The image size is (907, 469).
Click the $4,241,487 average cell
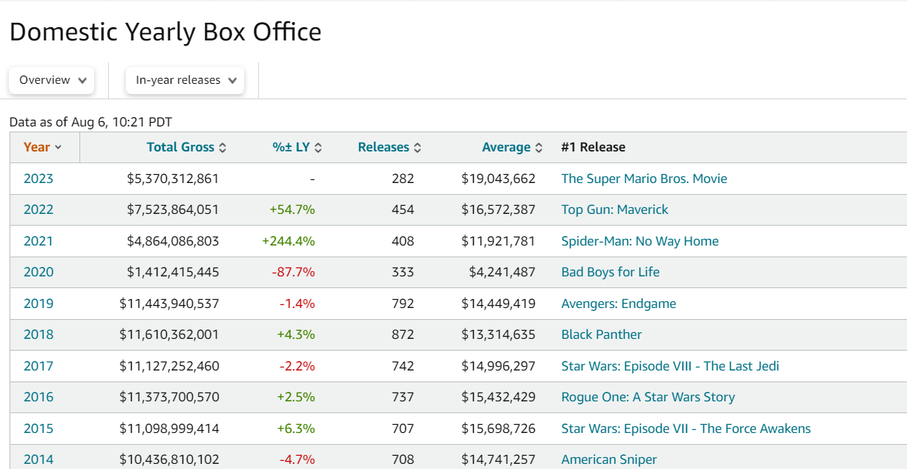click(x=502, y=272)
